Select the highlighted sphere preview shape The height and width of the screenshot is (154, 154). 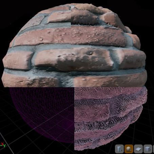coord(129,149)
